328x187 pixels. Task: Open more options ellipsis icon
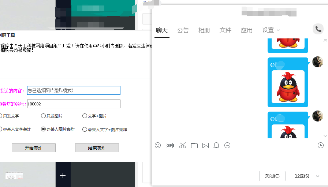227,145
